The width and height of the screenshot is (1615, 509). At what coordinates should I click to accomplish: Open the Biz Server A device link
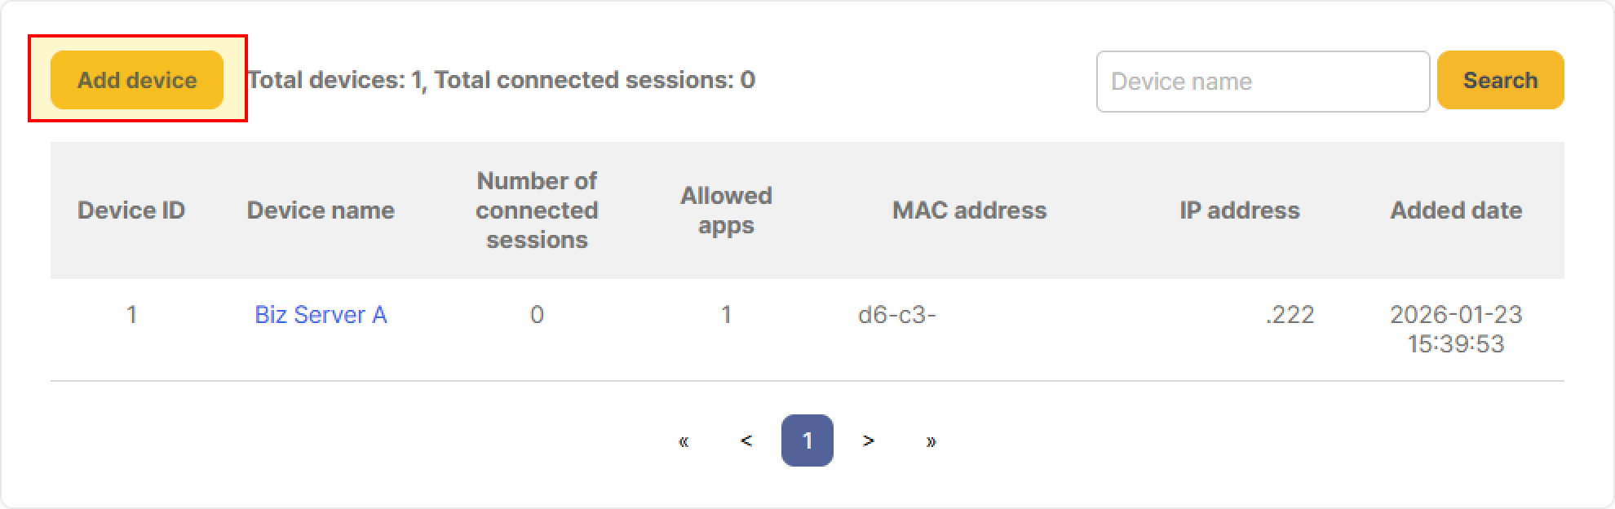[321, 315]
